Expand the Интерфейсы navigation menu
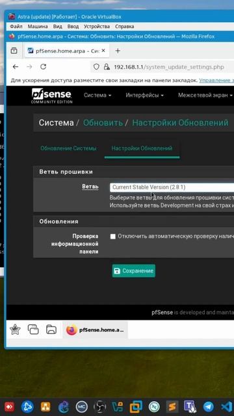234x416 pixels. (144, 96)
